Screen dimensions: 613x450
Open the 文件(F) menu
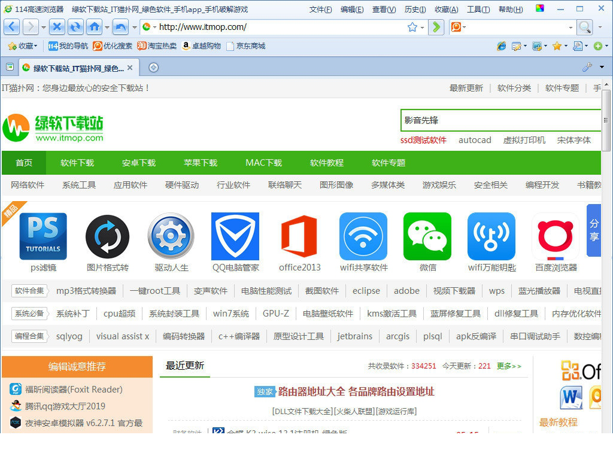(321, 10)
